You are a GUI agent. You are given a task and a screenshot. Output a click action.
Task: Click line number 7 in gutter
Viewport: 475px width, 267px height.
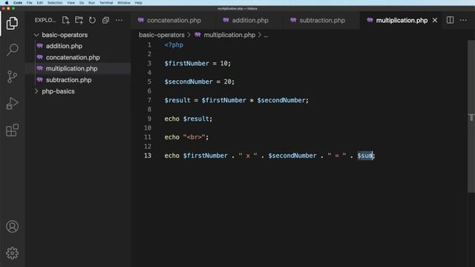click(149, 100)
